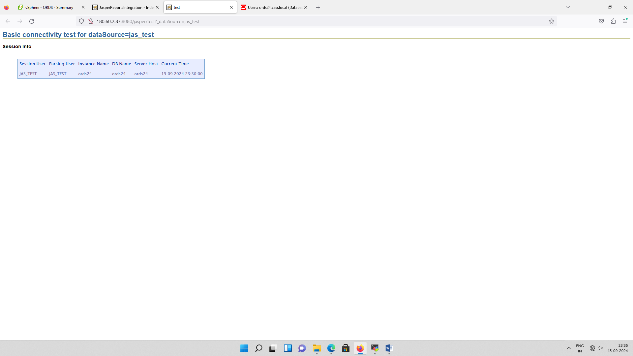This screenshot has height=356, width=633.
Task: Open a new tab with plus button
Action: (x=318, y=7)
